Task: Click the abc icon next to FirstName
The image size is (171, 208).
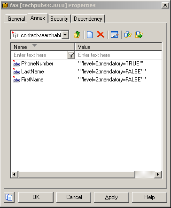Action: (16, 79)
